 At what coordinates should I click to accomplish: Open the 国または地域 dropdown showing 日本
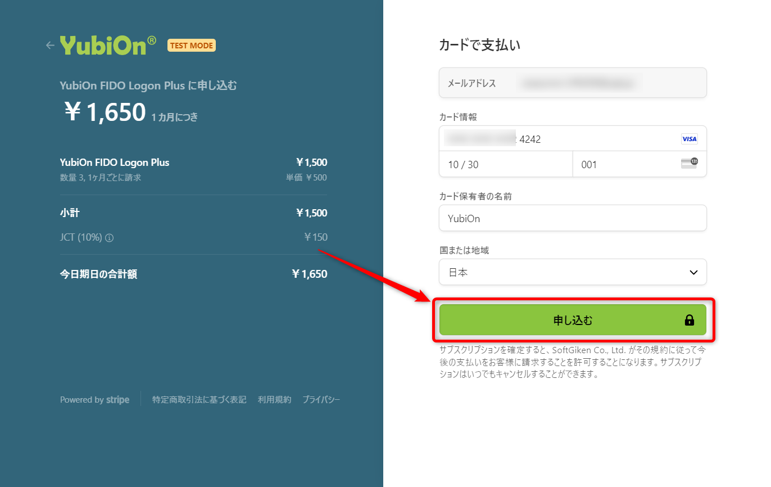(573, 272)
